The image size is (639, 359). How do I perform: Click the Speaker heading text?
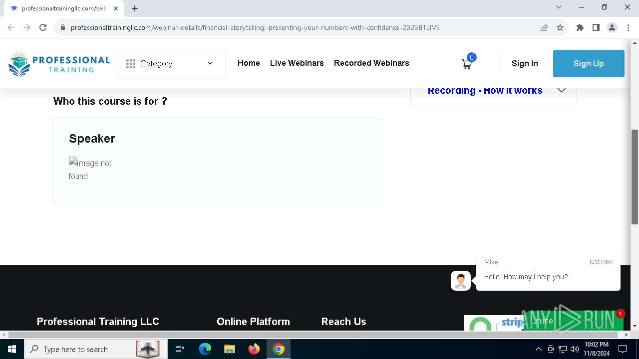point(92,139)
